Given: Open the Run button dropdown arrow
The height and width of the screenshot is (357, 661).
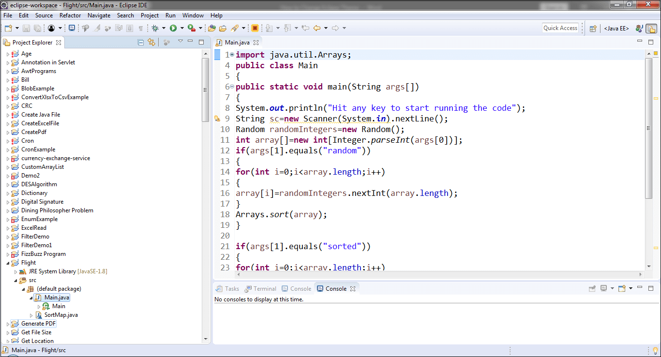Looking at the screenshot, I should [x=182, y=28].
